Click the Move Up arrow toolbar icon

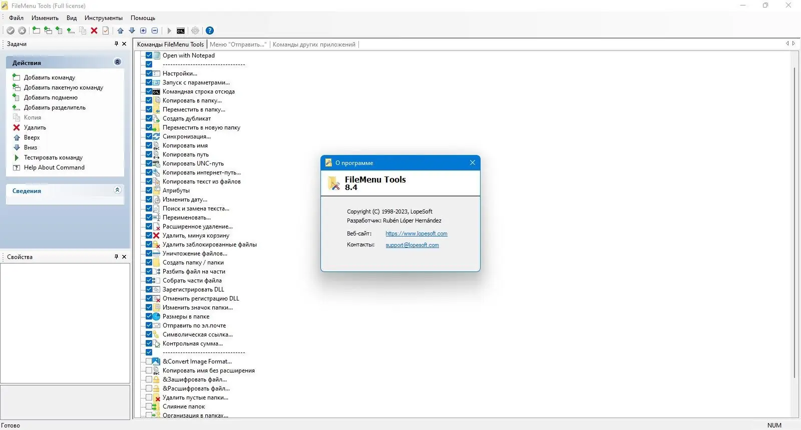point(120,30)
